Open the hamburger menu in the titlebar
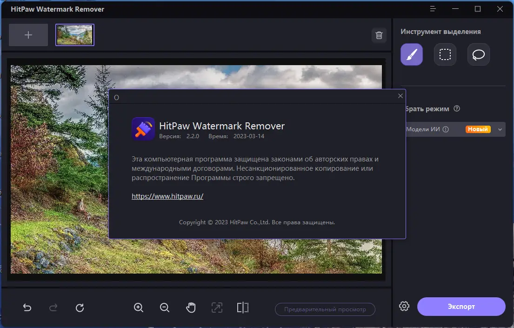 coord(433,9)
